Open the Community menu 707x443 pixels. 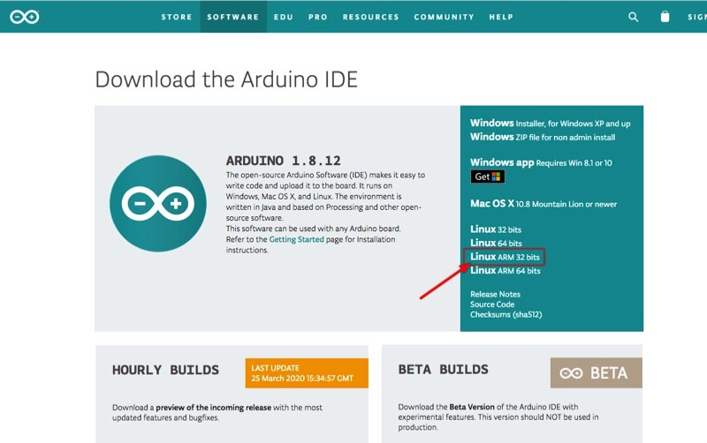pyautogui.click(x=444, y=17)
